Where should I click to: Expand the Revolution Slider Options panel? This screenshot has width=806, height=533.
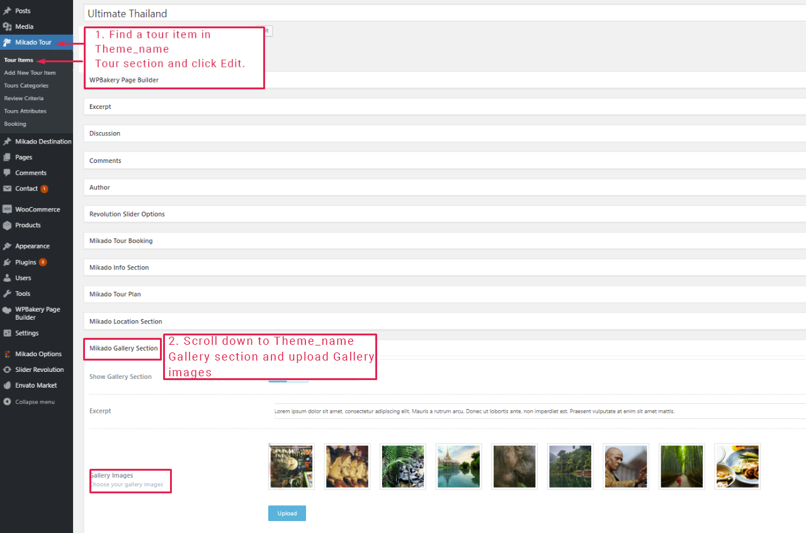coord(127,214)
